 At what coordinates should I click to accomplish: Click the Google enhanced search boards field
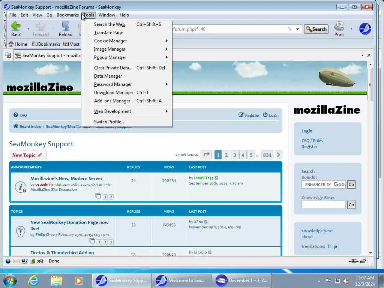[x=324, y=184]
